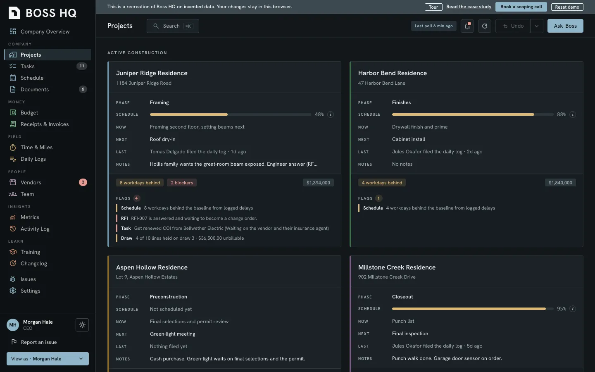Click the Training graduation cap icon

coord(13,252)
